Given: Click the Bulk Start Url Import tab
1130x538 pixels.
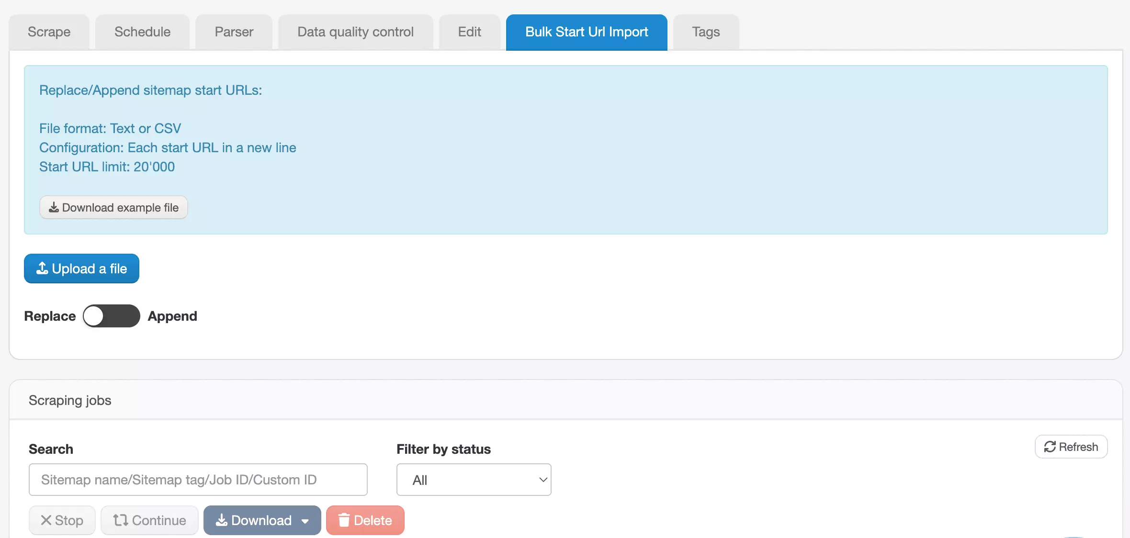Looking at the screenshot, I should click(587, 32).
